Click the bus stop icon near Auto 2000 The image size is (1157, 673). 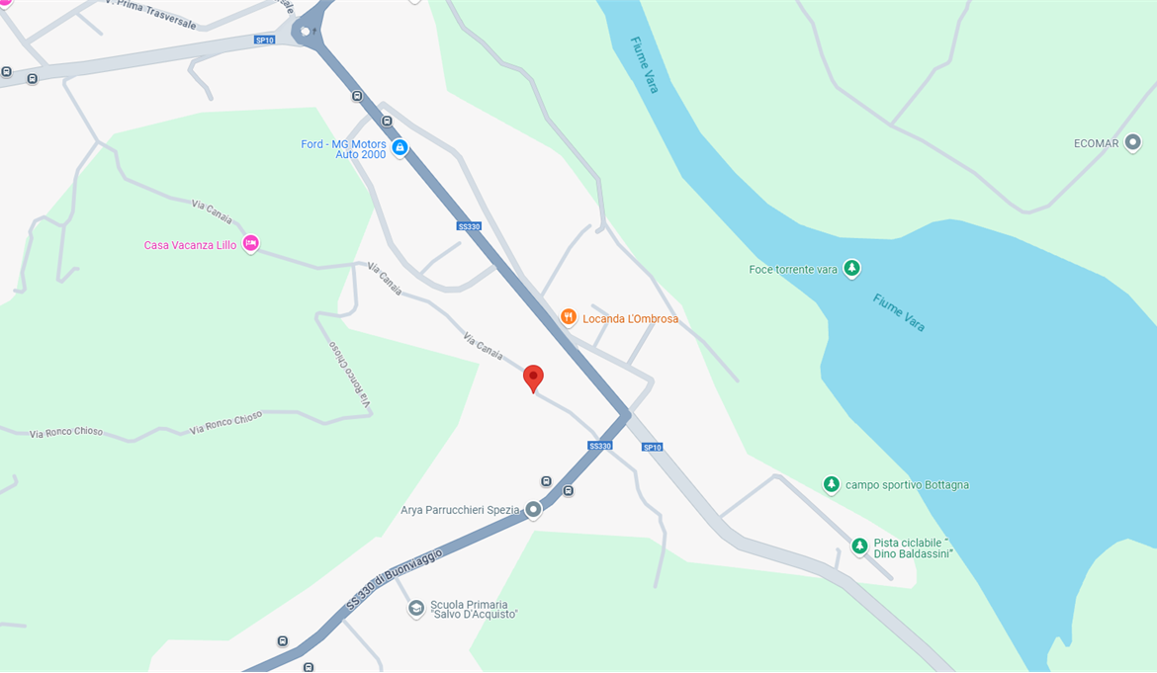click(387, 121)
